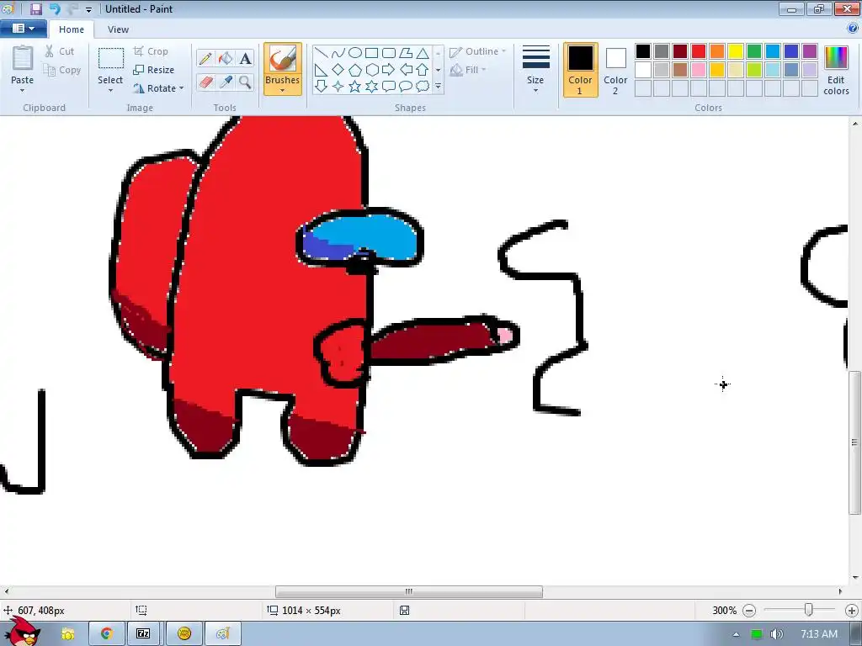The height and width of the screenshot is (646, 862).
Task: Click the Undo arrow in quick access toolbar
Action: [x=55, y=8]
